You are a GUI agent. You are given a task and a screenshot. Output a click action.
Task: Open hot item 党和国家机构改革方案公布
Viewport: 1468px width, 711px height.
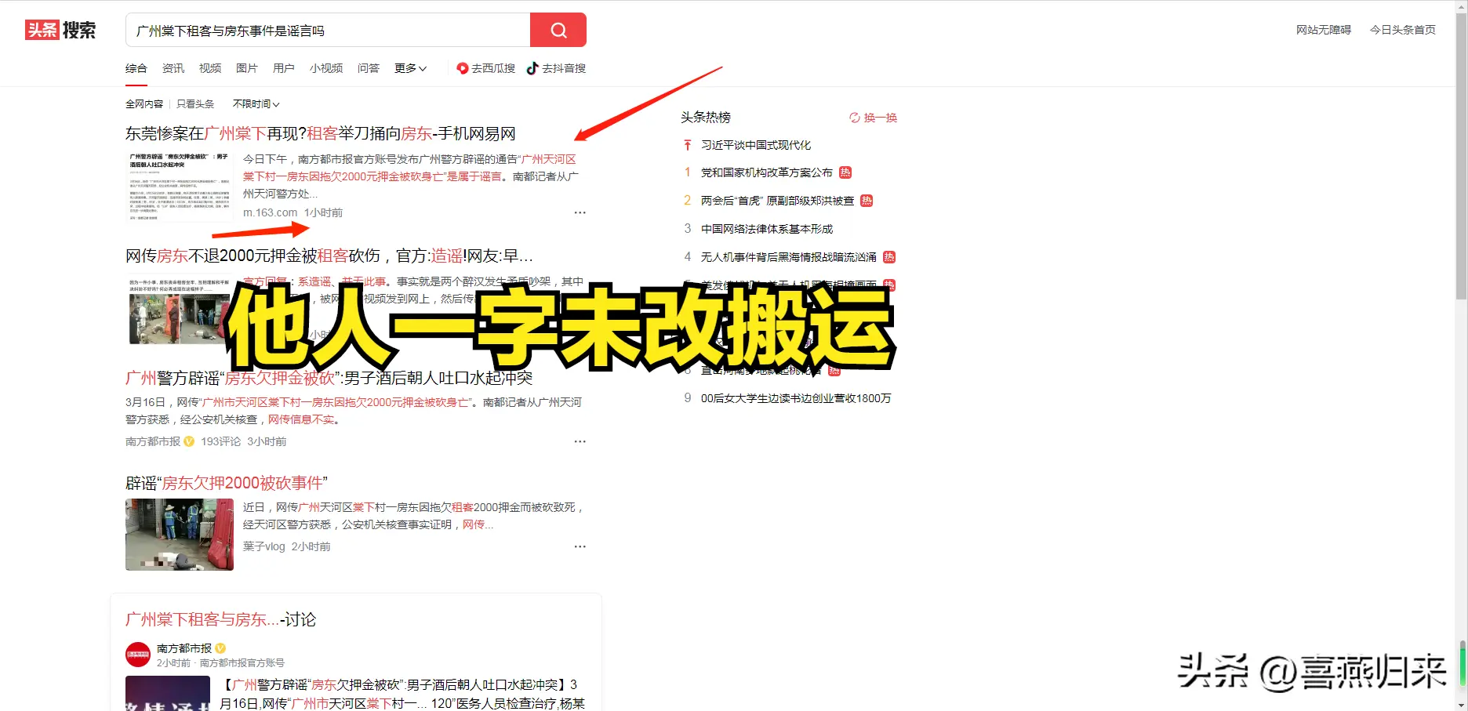pyautogui.click(x=767, y=172)
